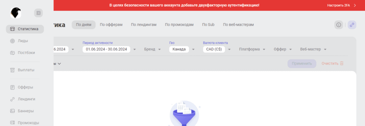This screenshot has height=126, width=365.
Task: Open the Веб-мастер filter dropdown
Action: tap(313, 49)
